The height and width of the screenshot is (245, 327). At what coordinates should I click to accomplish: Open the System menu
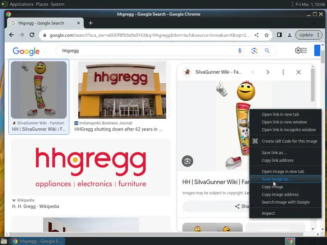click(x=57, y=4)
